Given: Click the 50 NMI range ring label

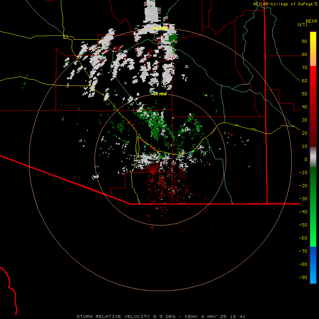Looking at the screenshot, I should click(160, 94).
